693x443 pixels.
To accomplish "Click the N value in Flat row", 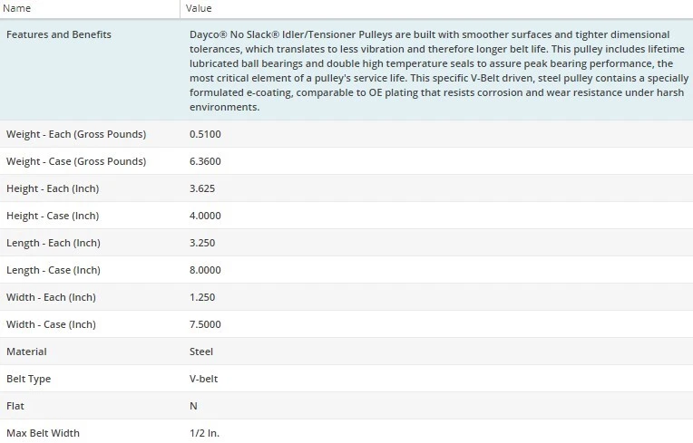I will pos(193,406).
